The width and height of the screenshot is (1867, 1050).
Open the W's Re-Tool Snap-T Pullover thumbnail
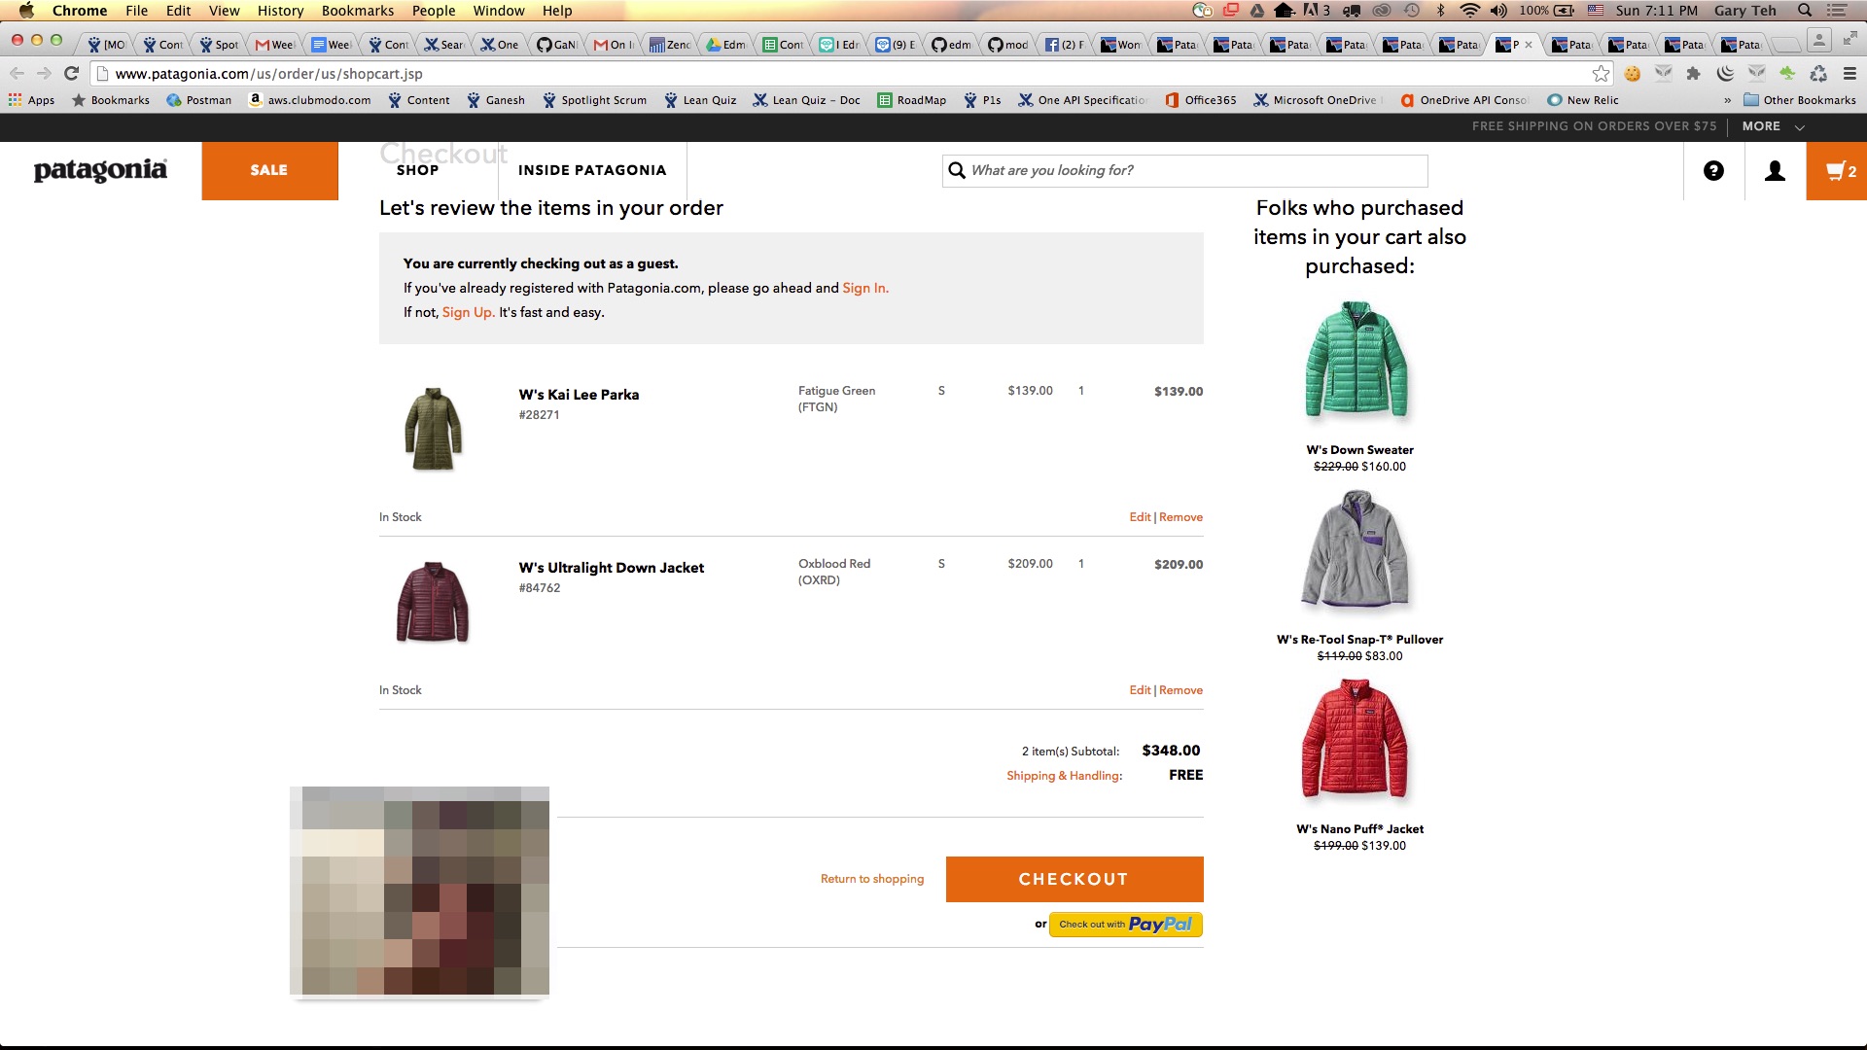pos(1356,549)
